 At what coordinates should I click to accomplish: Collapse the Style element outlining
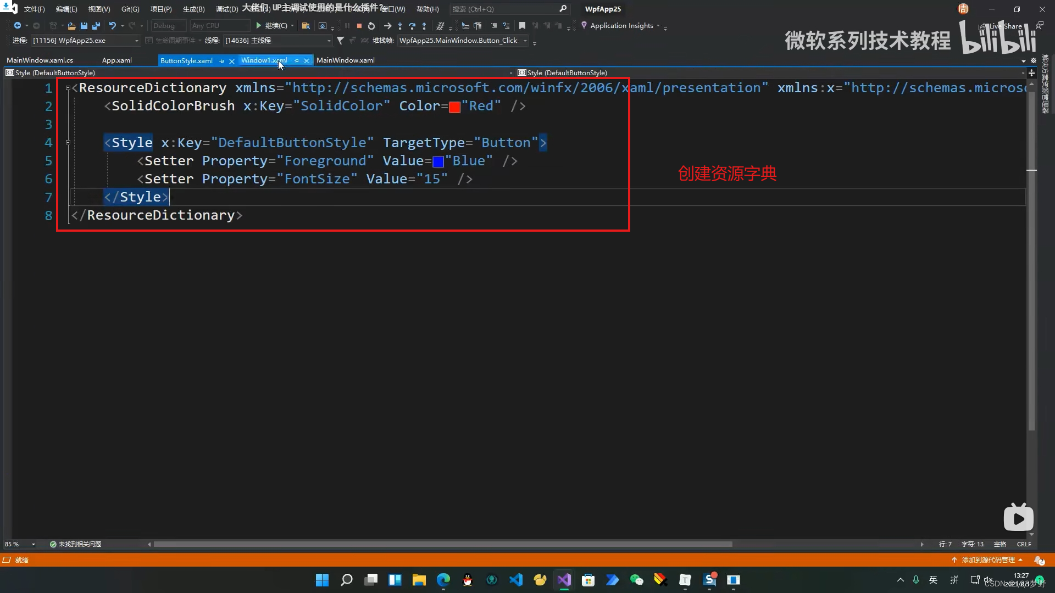coord(68,142)
